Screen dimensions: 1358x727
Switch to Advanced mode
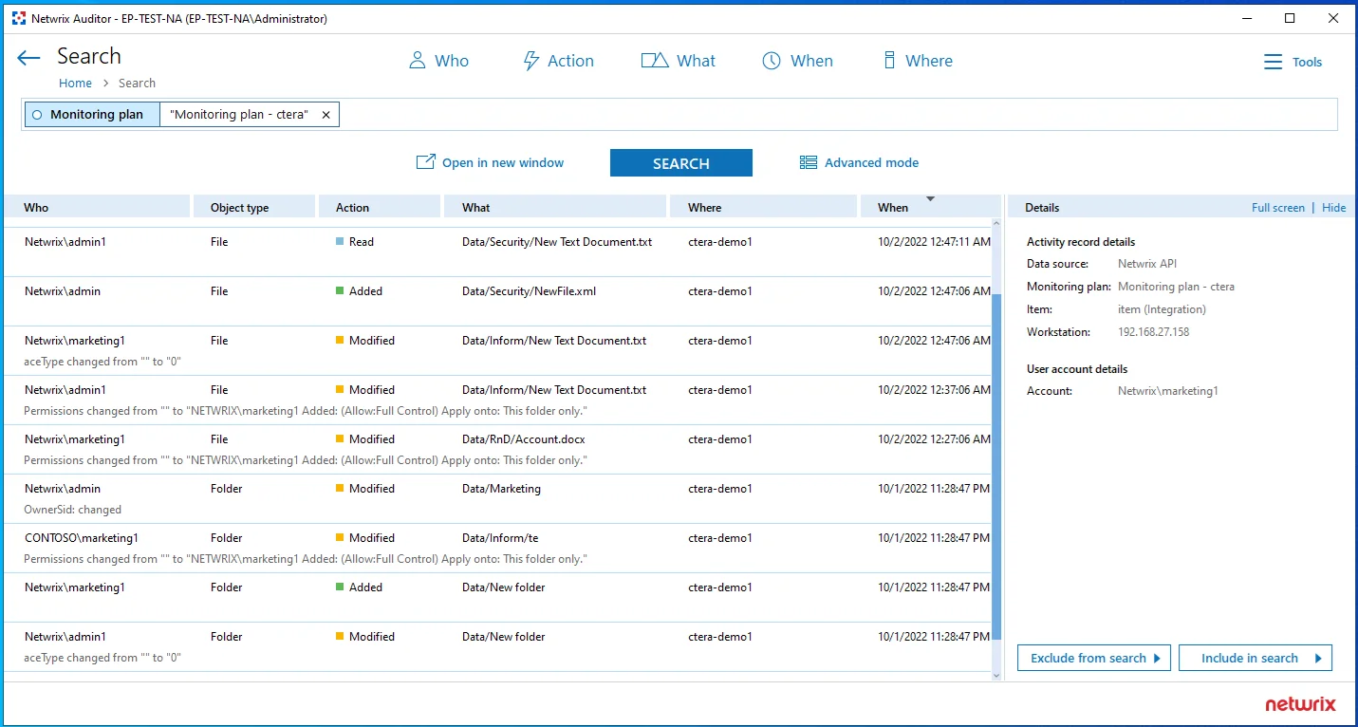[x=860, y=162]
